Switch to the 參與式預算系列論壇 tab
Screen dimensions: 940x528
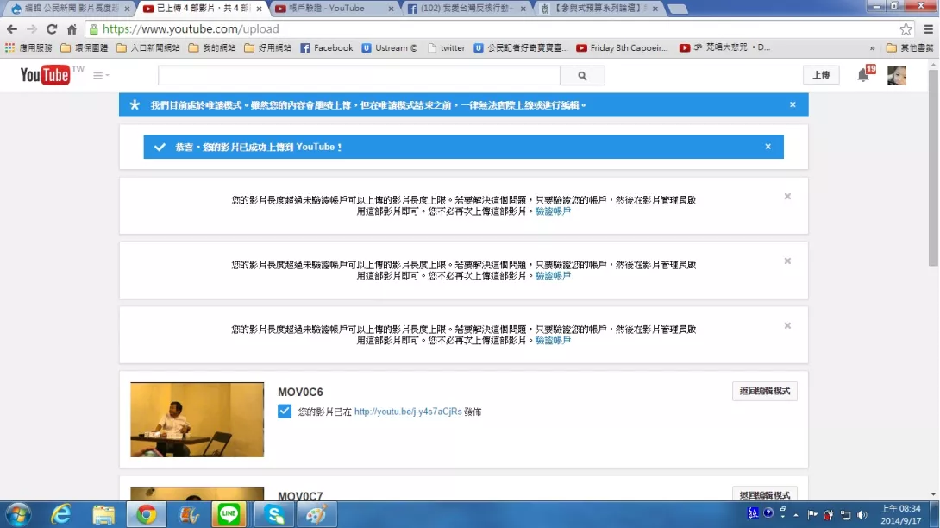[x=597, y=9]
